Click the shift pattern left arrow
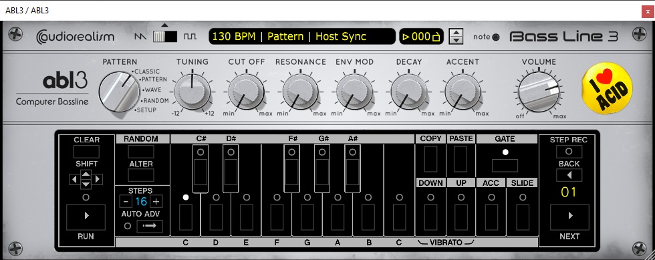 [x=74, y=179]
